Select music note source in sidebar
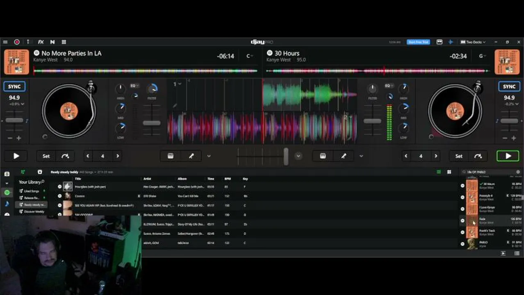The image size is (524, 295). [x=7, y=204]
